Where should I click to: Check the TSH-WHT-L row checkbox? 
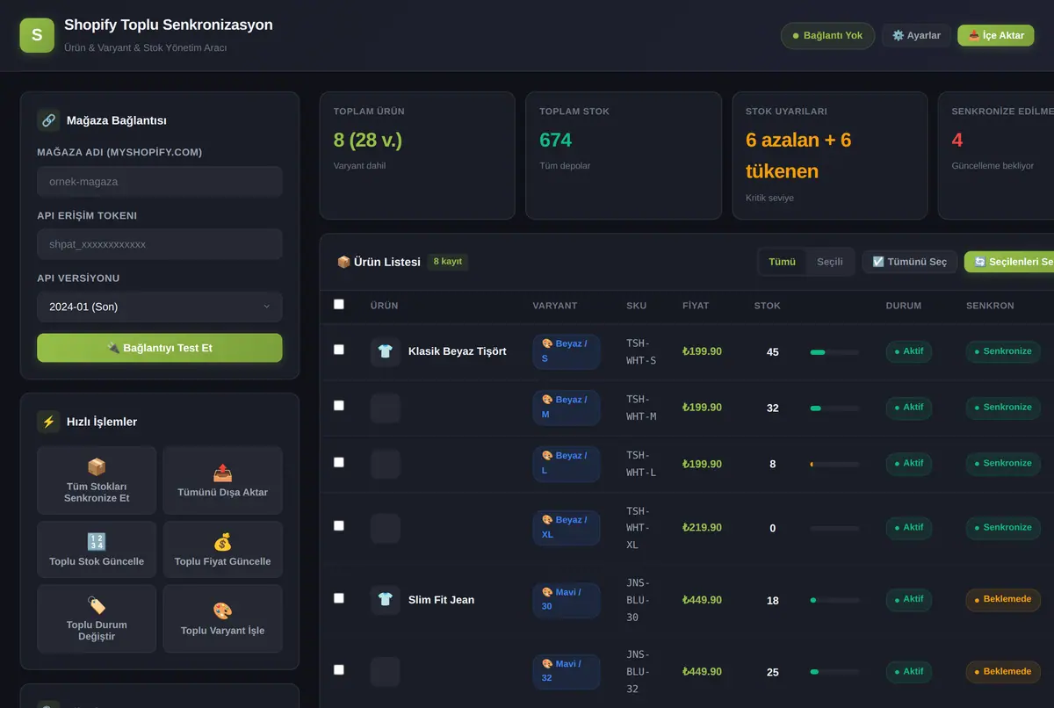[x=339, y=462]
